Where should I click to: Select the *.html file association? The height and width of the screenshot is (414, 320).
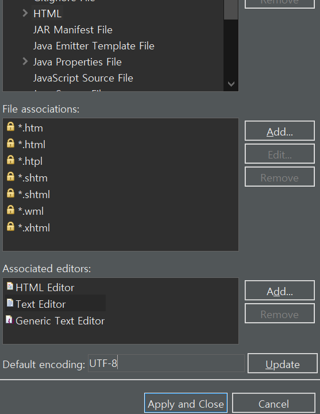pyautogui.click(x=32, y=145)
